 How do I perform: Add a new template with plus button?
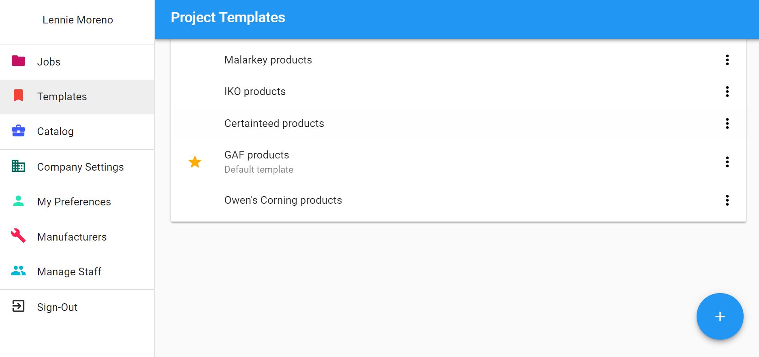[x=720, y=316]
